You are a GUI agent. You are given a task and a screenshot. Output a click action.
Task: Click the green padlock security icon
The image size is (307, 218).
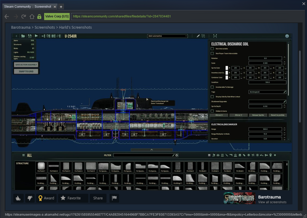(39, 17)
